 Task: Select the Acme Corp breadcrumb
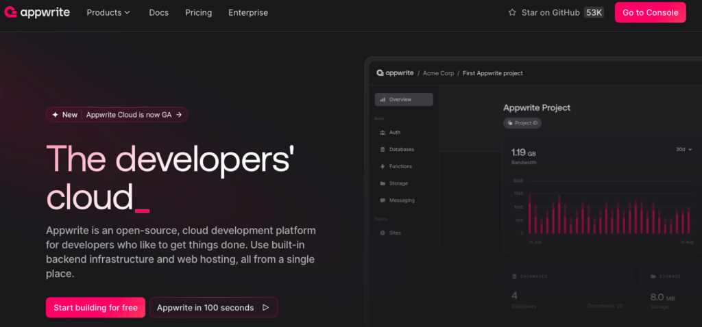click(x=438, y=73)
